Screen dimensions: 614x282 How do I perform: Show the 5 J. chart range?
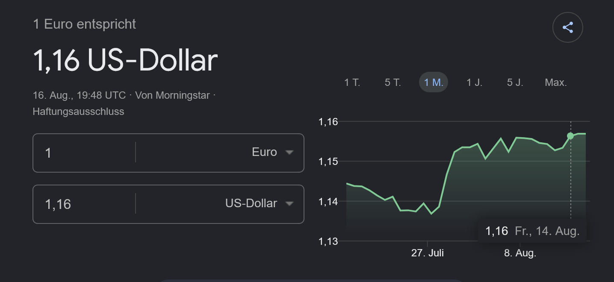pos(515,82)
